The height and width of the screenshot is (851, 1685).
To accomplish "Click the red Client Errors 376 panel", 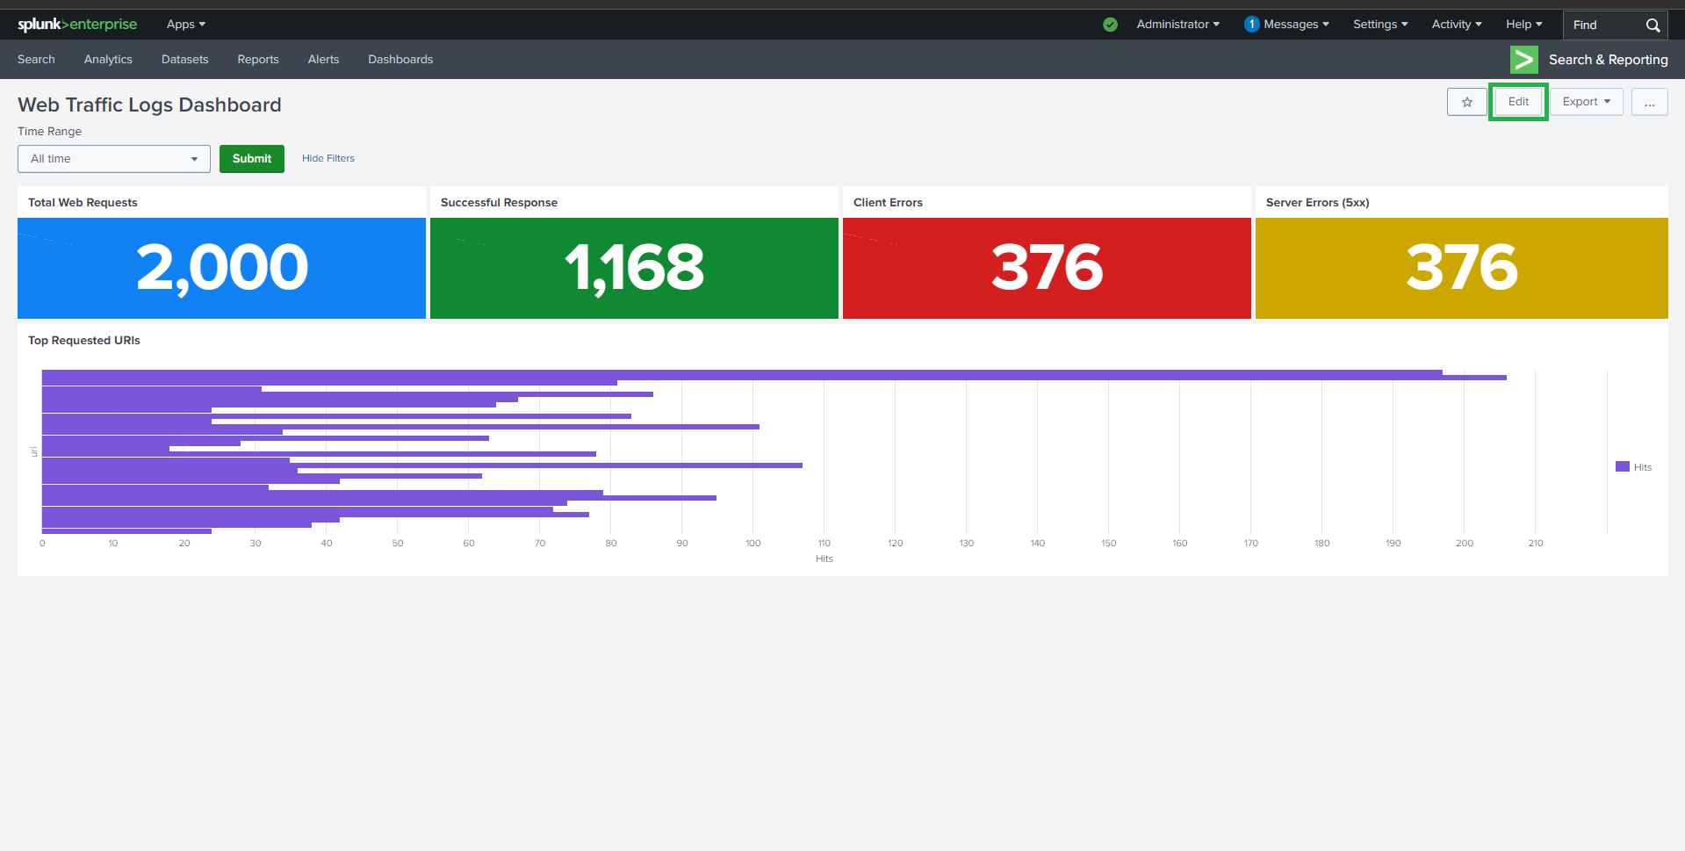I will (1047, 268).
